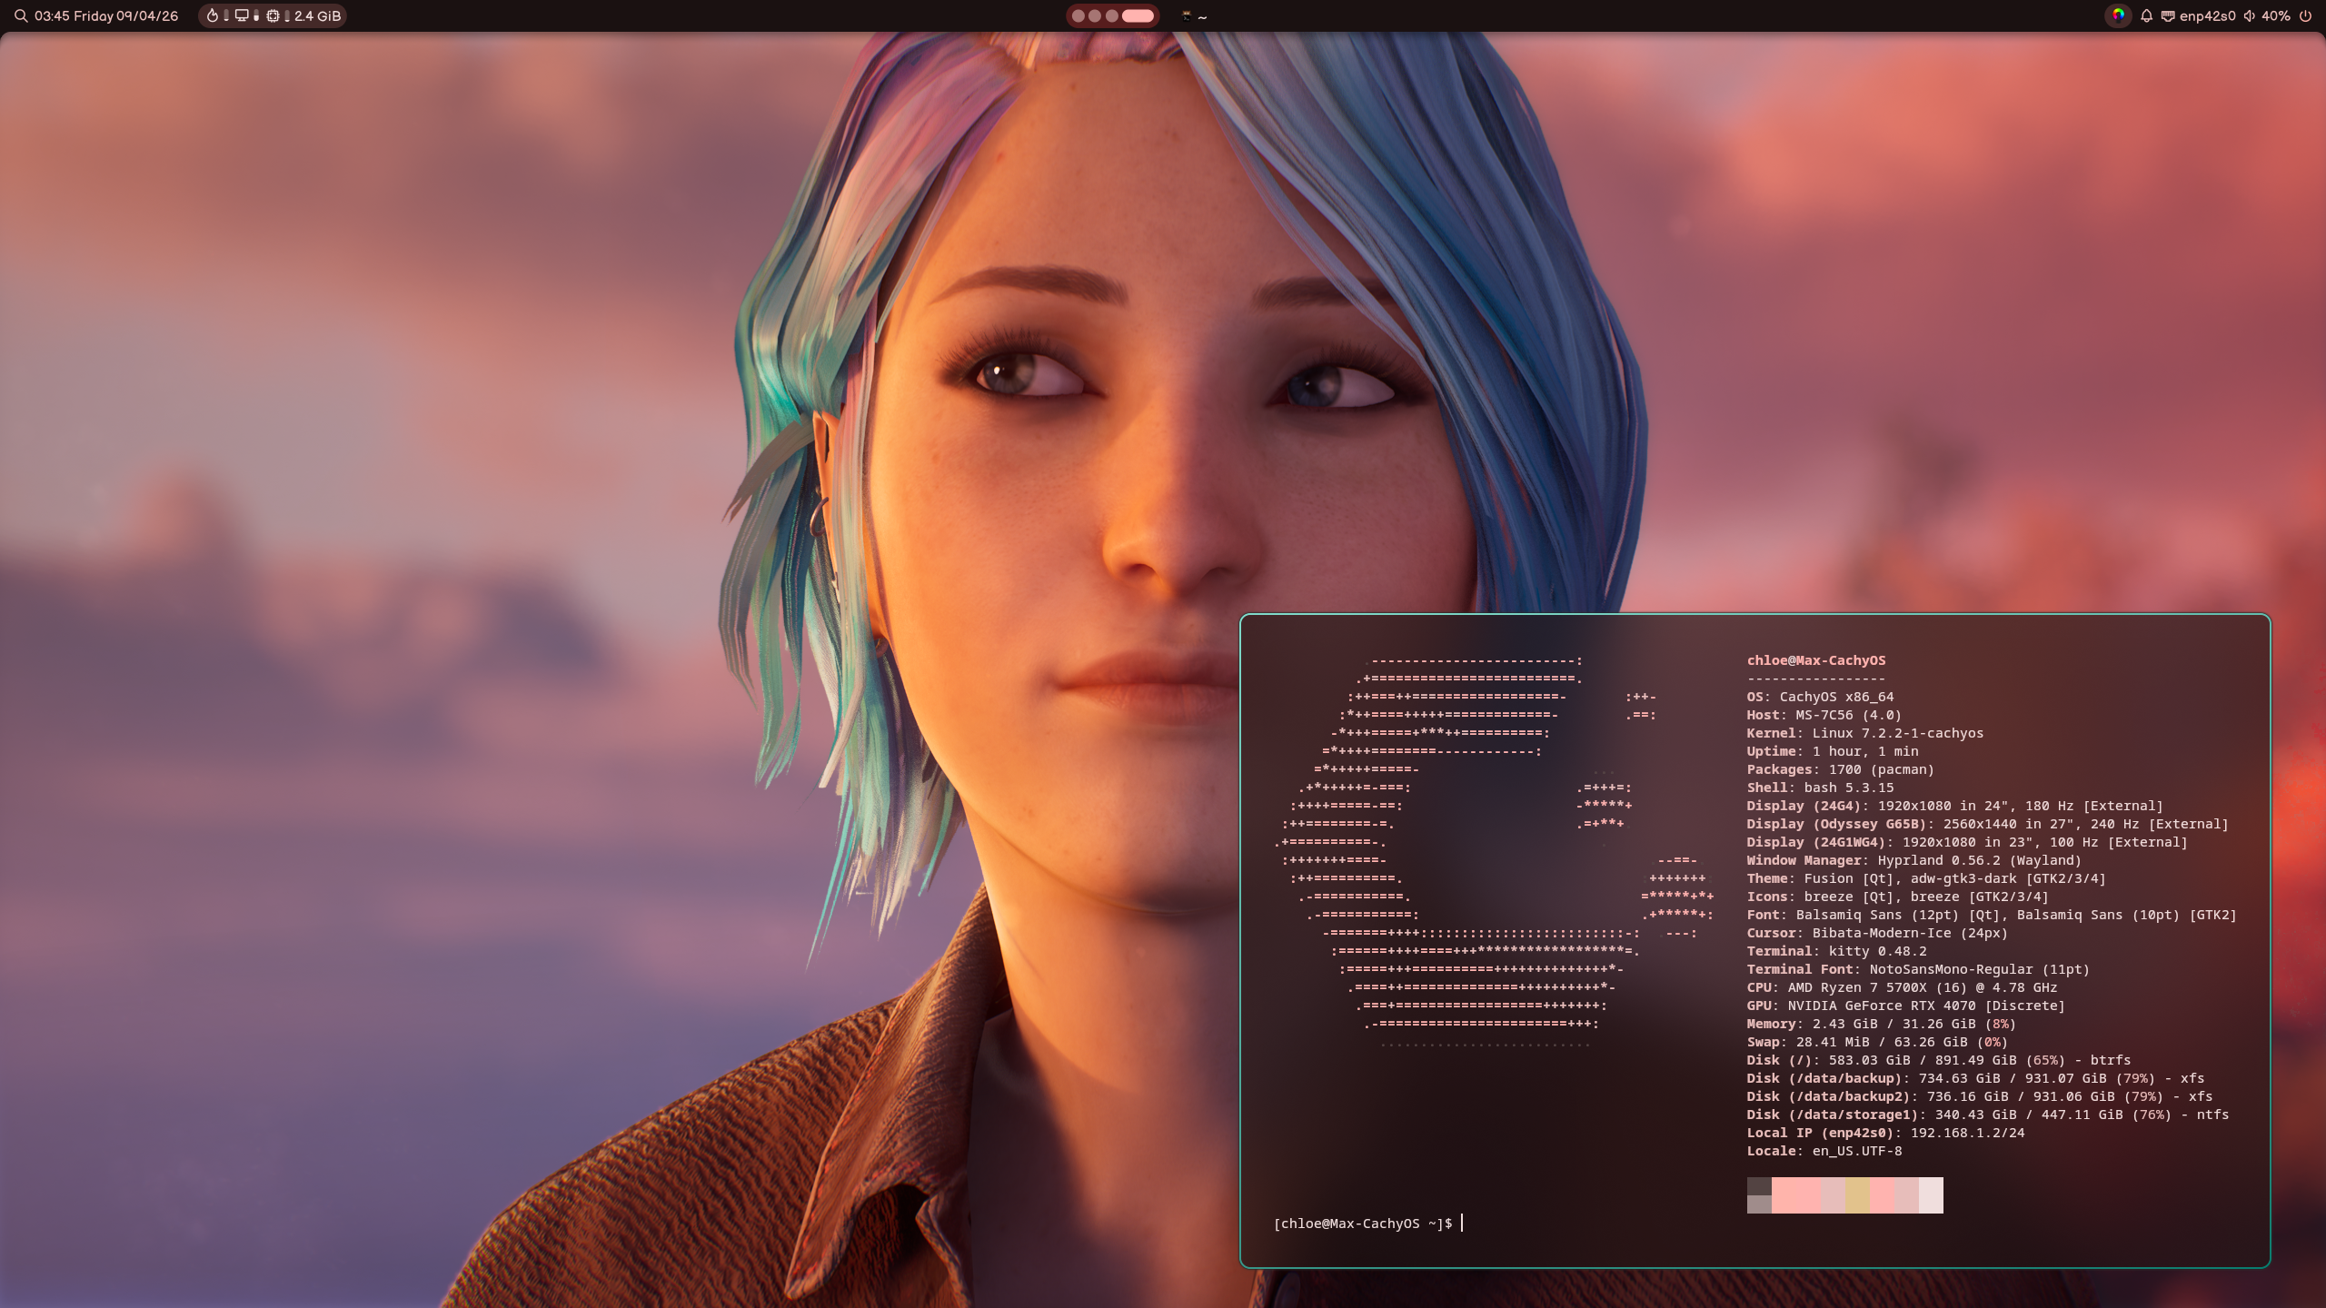
Task: Click the GPU: NVIDIA GeForce RTX 4070 line
Action: point(1905,1006)
